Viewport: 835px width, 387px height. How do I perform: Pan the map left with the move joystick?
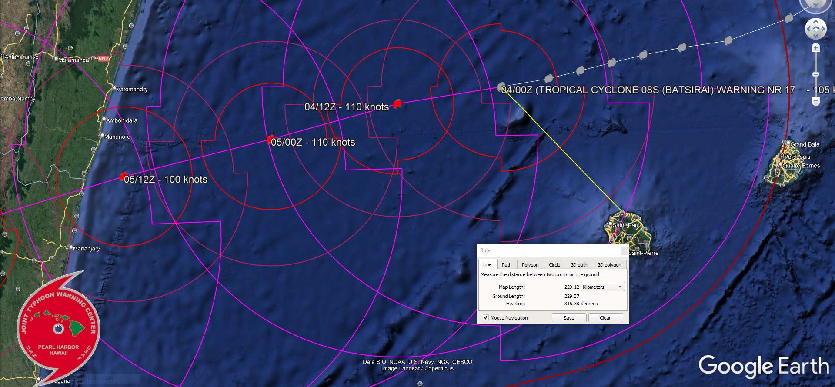808,30
